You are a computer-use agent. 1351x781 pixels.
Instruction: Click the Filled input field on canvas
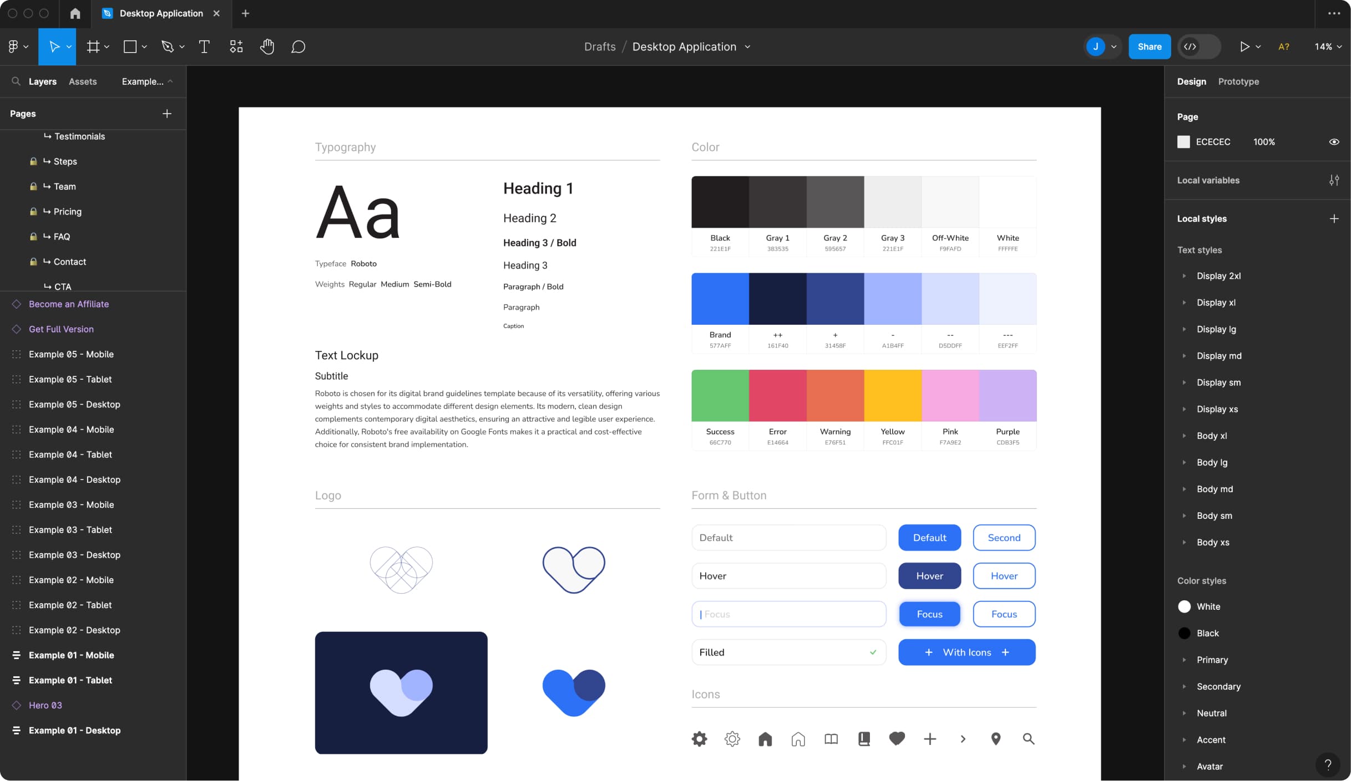coord(788,652)
